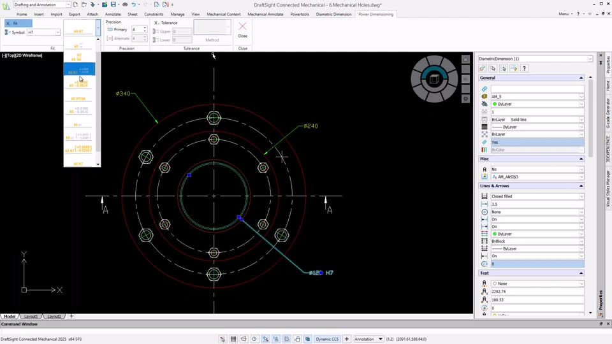Image resolution: width=612 pixels, height=344 pixels.
Task: Click the selection filter list icon in Properties
Action: click(514, 68)
